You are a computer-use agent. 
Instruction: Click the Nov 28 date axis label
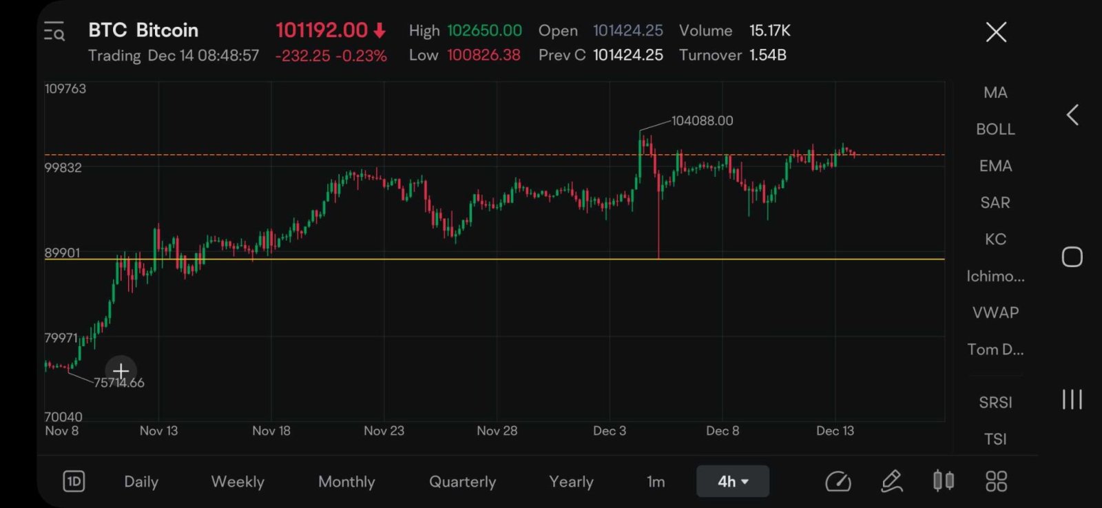coord(497,431)
